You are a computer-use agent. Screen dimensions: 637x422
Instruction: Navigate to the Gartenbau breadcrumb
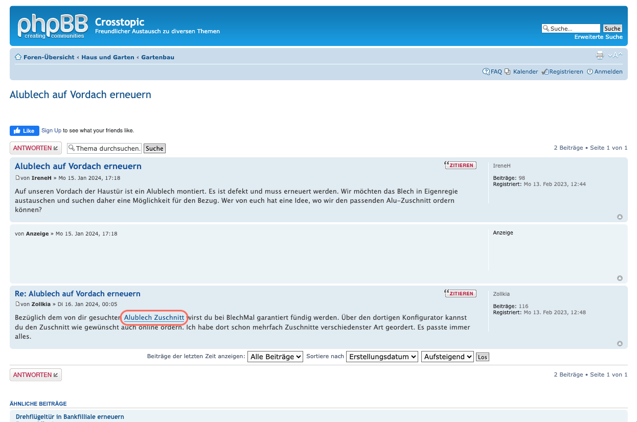coord(157,57)
